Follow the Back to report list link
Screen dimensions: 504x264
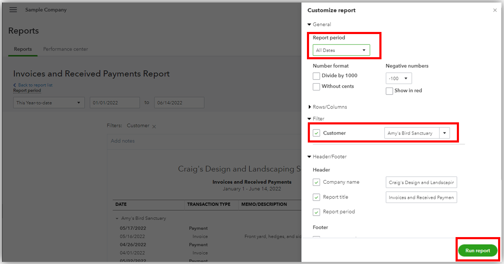[35, 85]
